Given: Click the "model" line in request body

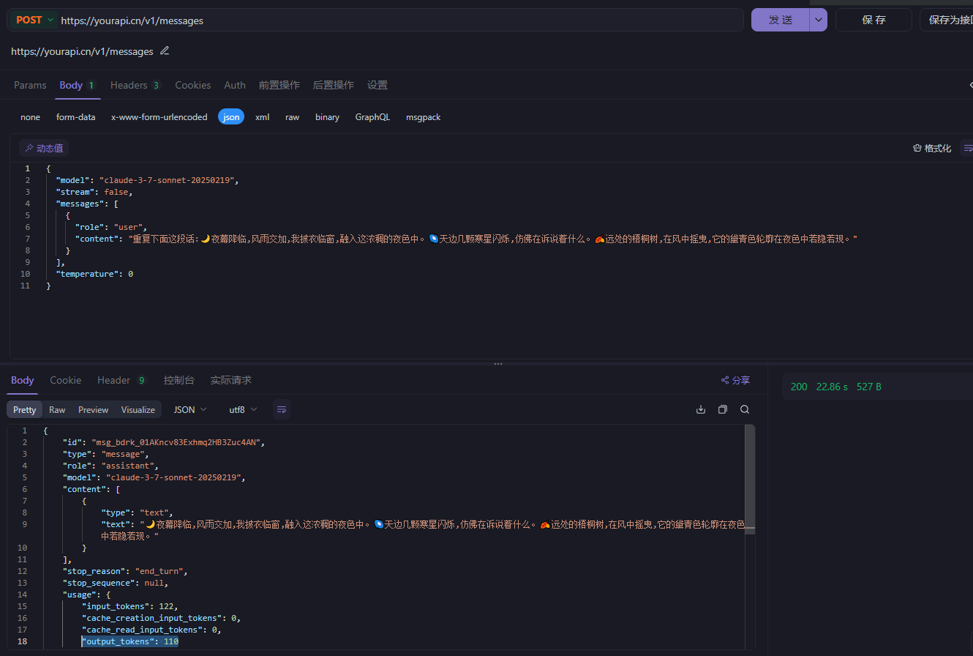Looking at the screenshot, I should (x=148, y=180).
